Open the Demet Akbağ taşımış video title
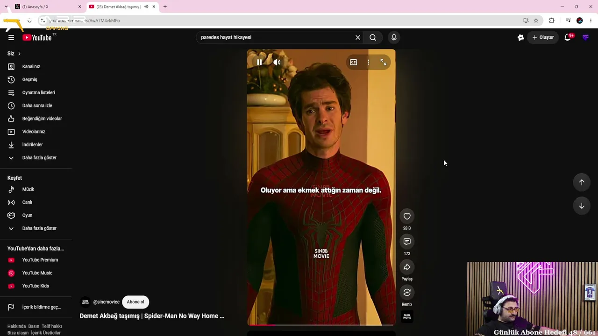The height and width of the screenshot is (336, 598). [152, 316]
